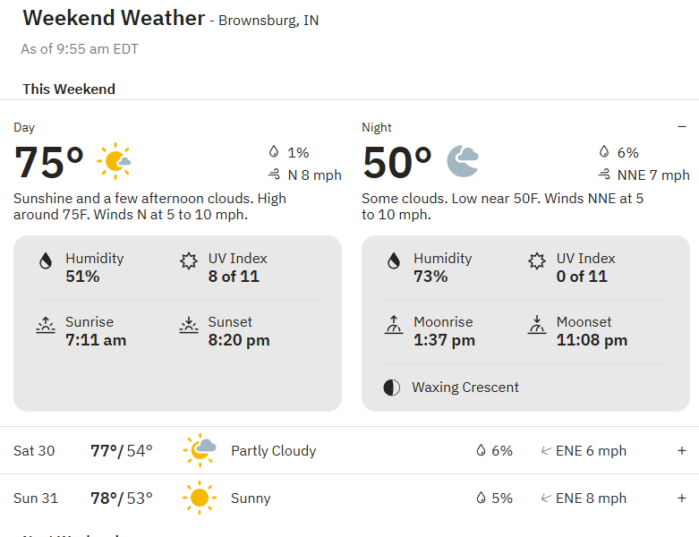Click the Sunset icon
This screenshot has width=699, height=537.
[x=189, y=325]
